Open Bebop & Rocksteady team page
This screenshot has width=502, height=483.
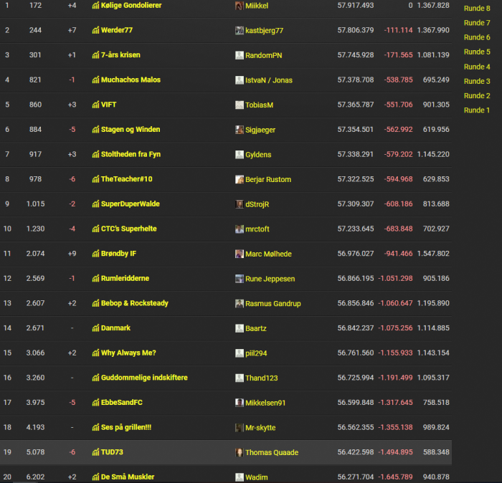pos(135,303)
